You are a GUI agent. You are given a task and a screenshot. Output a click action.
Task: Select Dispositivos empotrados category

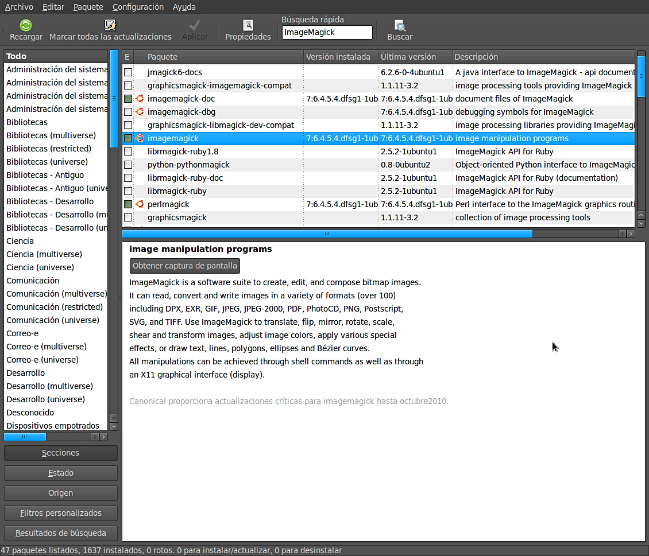56,426
